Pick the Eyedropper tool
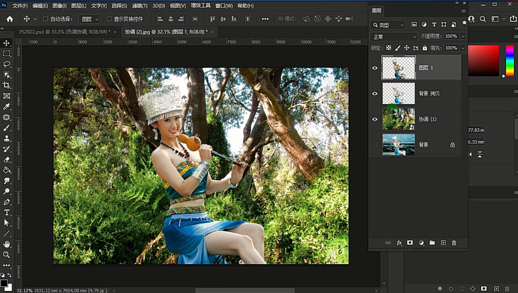This screenshot has width=518, height=293. coord(7,107)
